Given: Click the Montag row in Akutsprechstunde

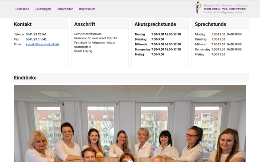Looking at the screenshot, I should click(158, 35).
